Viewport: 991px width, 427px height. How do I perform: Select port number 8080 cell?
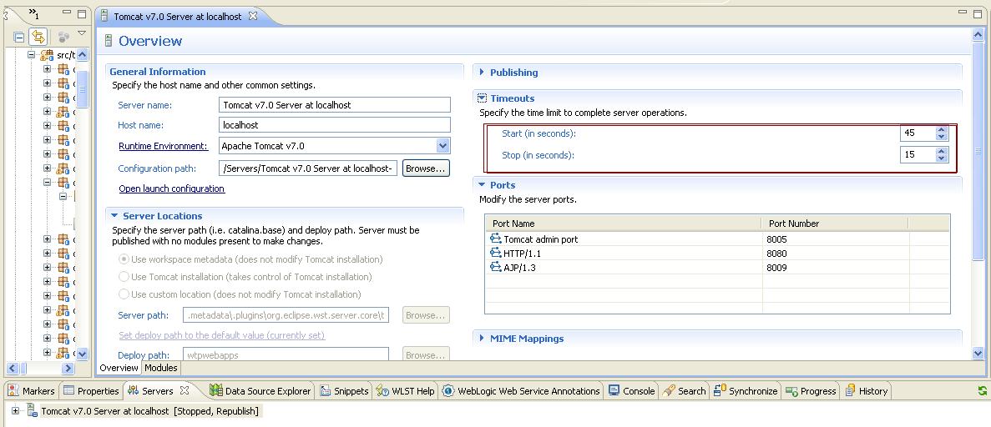pyautogui.click(x=835, y=254)
